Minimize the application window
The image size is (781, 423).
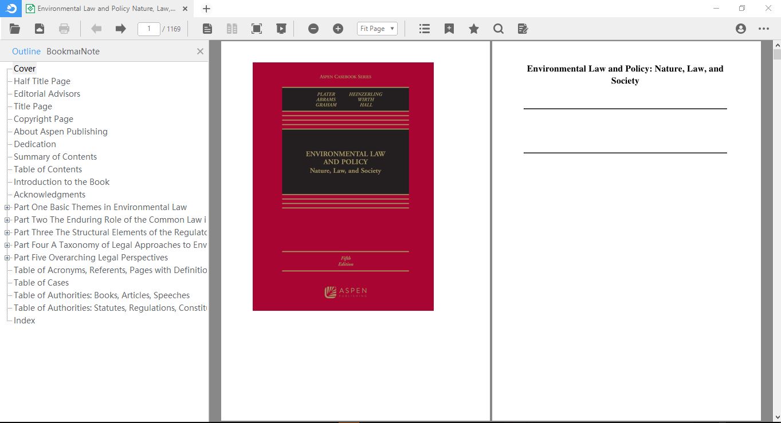coord(716,9)
